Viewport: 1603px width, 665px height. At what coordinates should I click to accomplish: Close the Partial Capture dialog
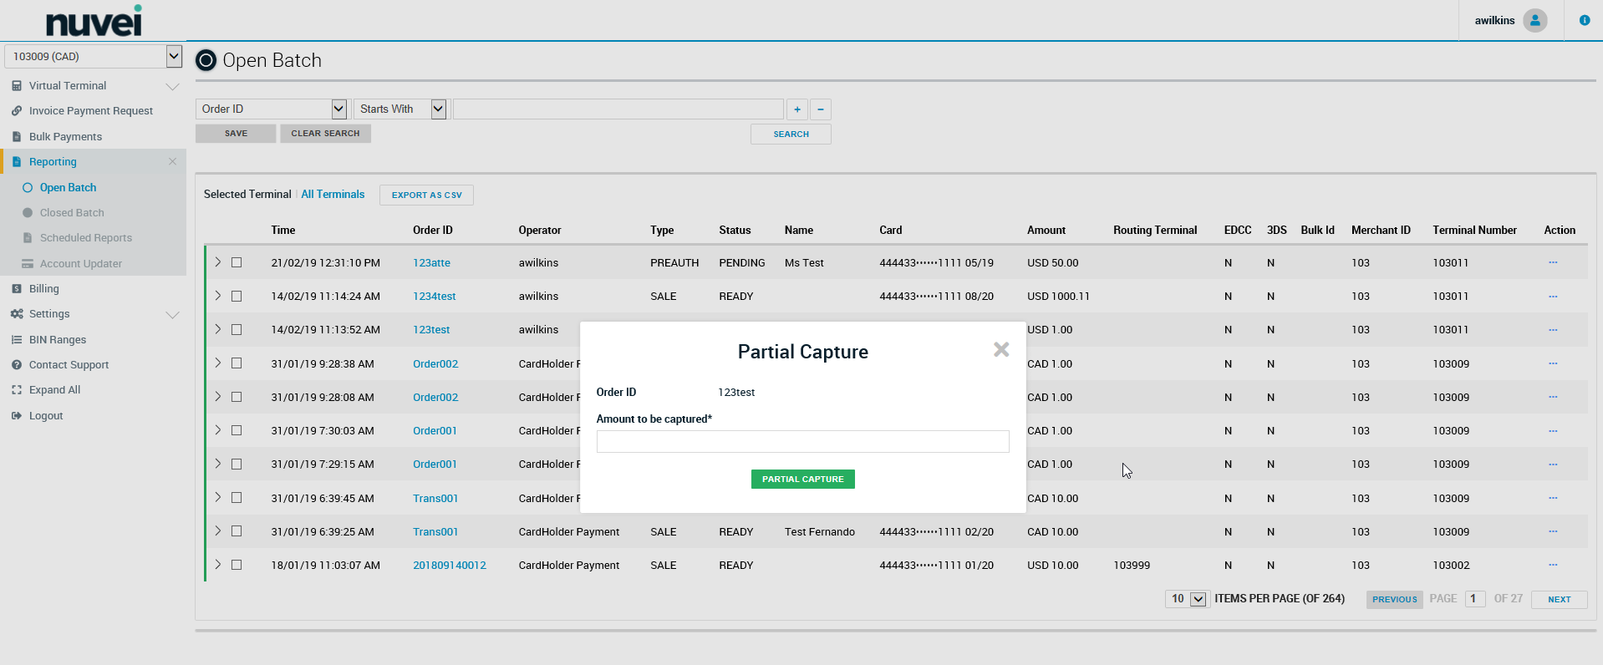click(x=1000, y=350)
